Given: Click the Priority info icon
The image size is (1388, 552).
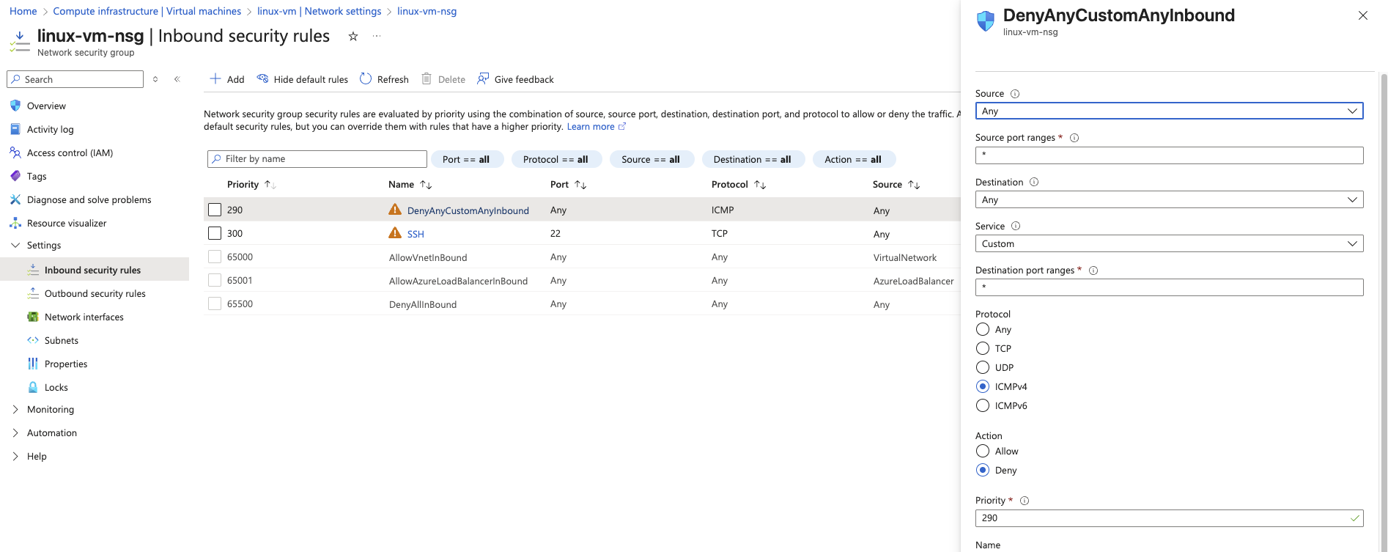Looking at the screenshot, I should (1025, 501).
